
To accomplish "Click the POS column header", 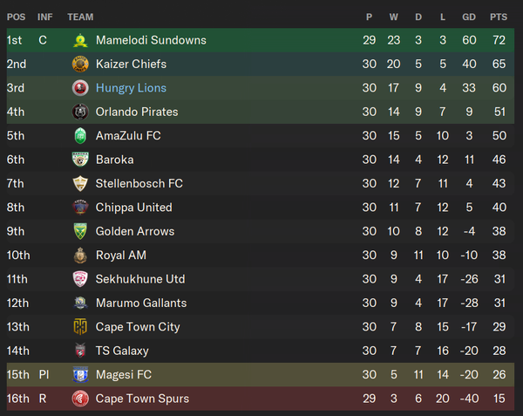I will 16,17.
